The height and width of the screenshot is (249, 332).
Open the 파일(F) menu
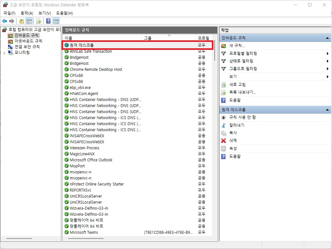[9, 13]
